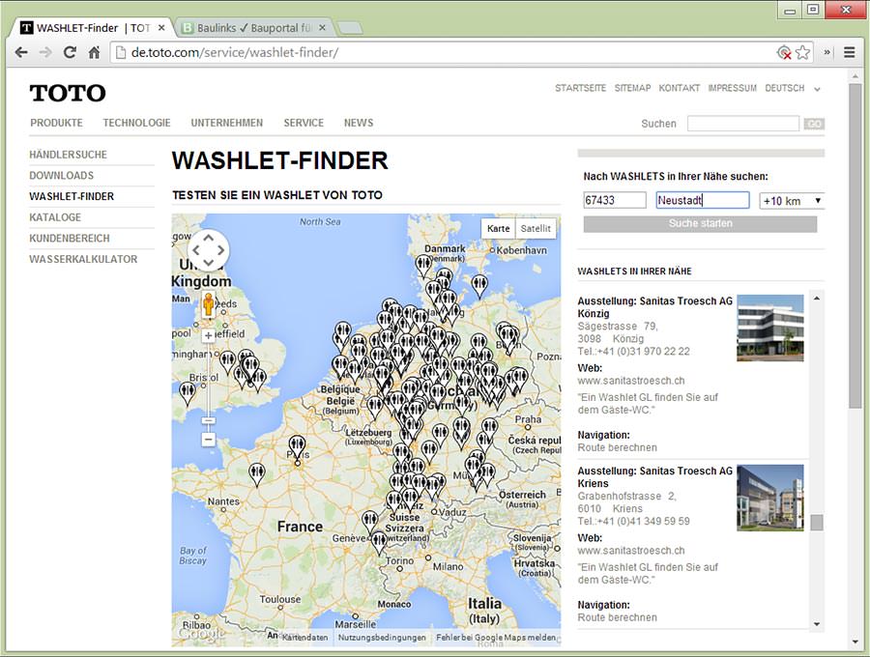Open the UNTERNEHMEN menu
This screenshot has height=657, width=870.
(x=227, y=123)
